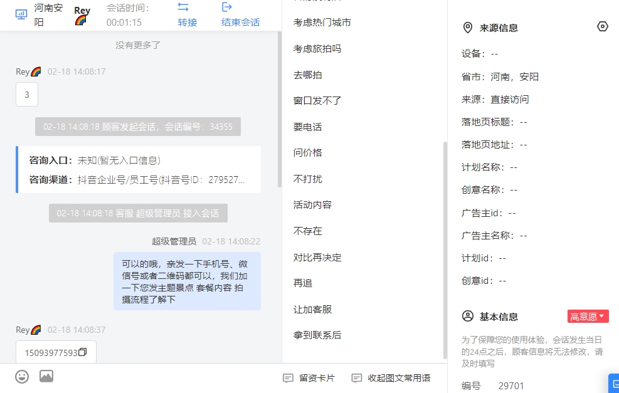Open the emoji picker smiley icon
The image size is (619, 393).
coord(22,377)
